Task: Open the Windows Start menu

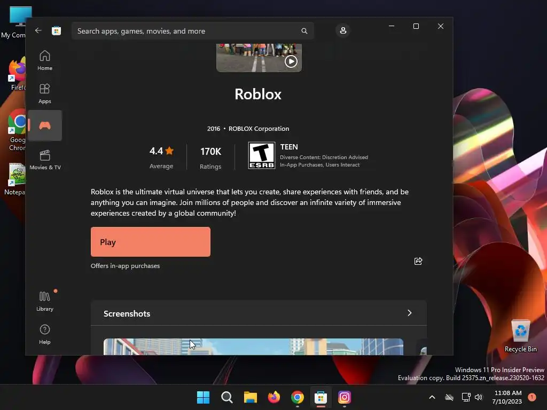Action: point(203,397)
